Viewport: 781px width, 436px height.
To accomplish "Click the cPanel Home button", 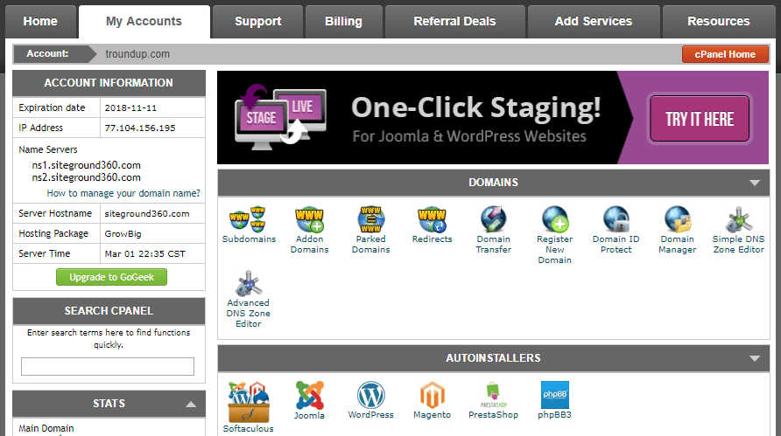I will point(724,54).
